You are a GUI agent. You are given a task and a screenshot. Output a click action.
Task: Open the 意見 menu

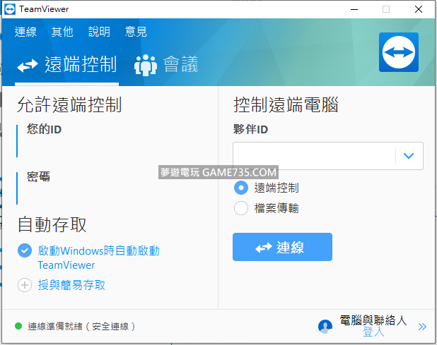point(136,32)
